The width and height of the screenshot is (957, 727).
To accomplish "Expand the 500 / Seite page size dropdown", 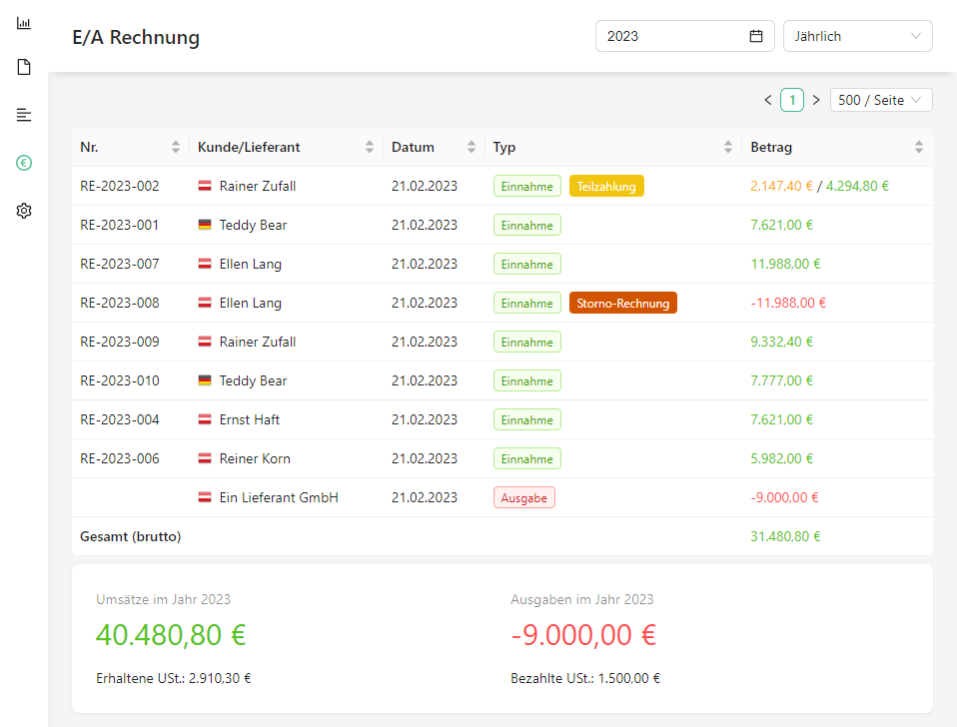I will click(880, 100).
